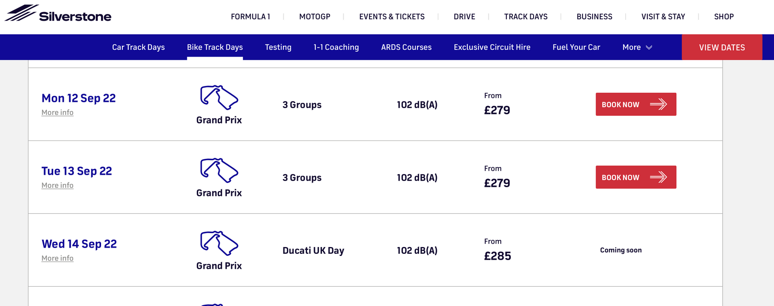The height and width of the screenshot is (306, 774).
Task: Click the Silverstone logo
Action: (58, 14)
